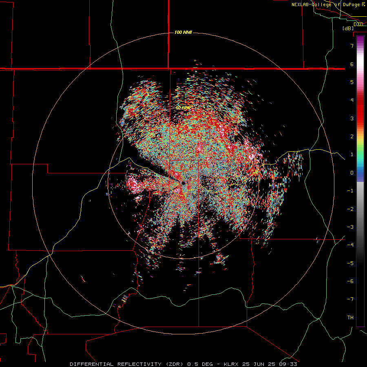This screenshot has height=367, width=367.
Task: Click the 1 dB scale label
Action: (x=352, y=155)
